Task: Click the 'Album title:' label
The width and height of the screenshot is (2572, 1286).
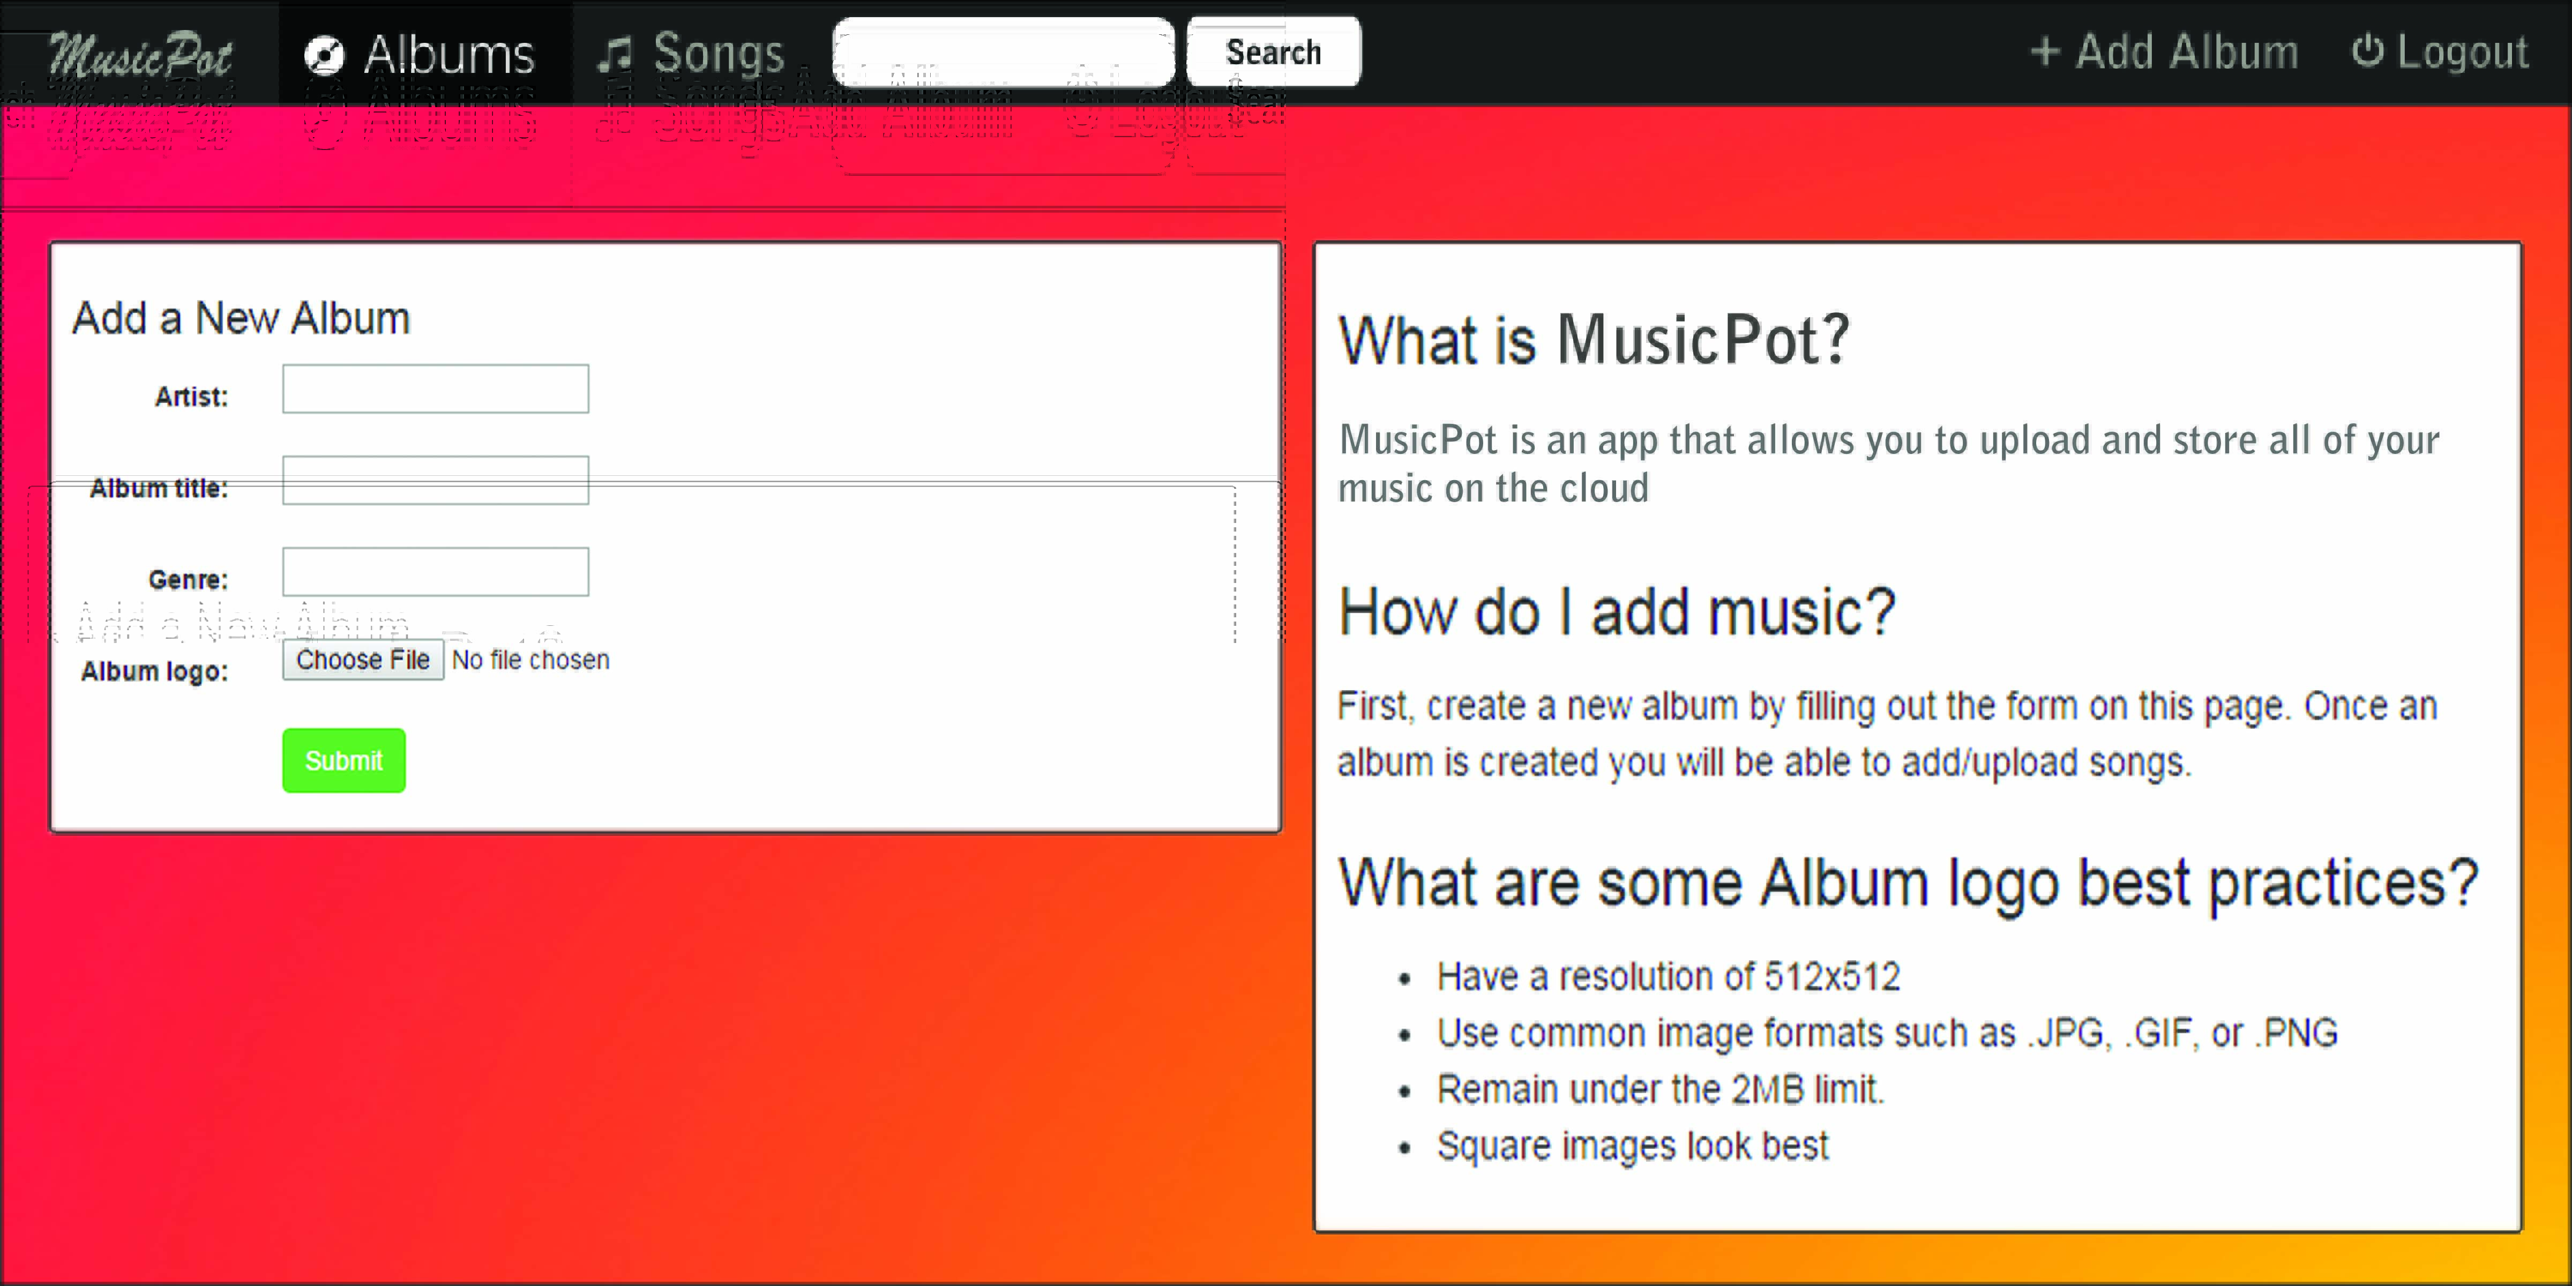Action: pos(159,488)
